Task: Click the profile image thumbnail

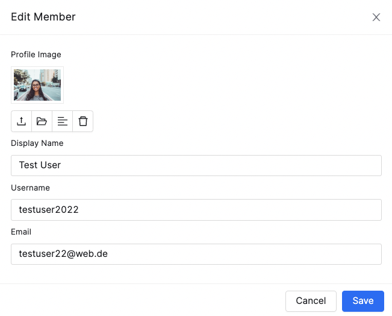Action: tap(37, 85)
